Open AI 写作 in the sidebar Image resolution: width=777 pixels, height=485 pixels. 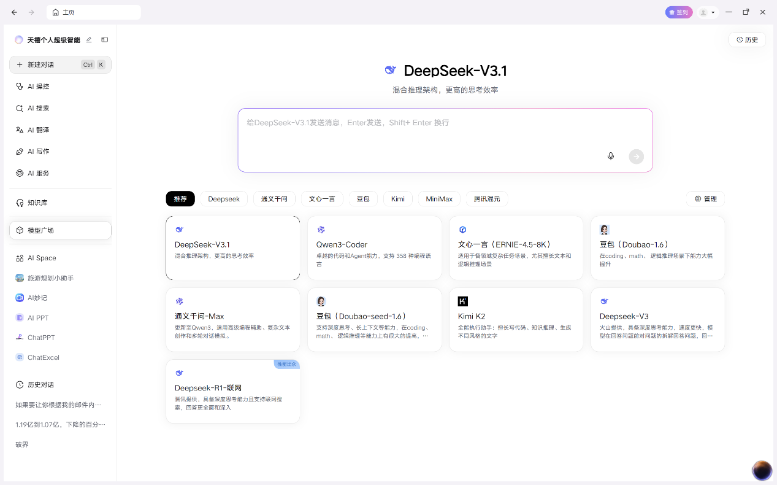pyautogui.click(x=60, y=152)
